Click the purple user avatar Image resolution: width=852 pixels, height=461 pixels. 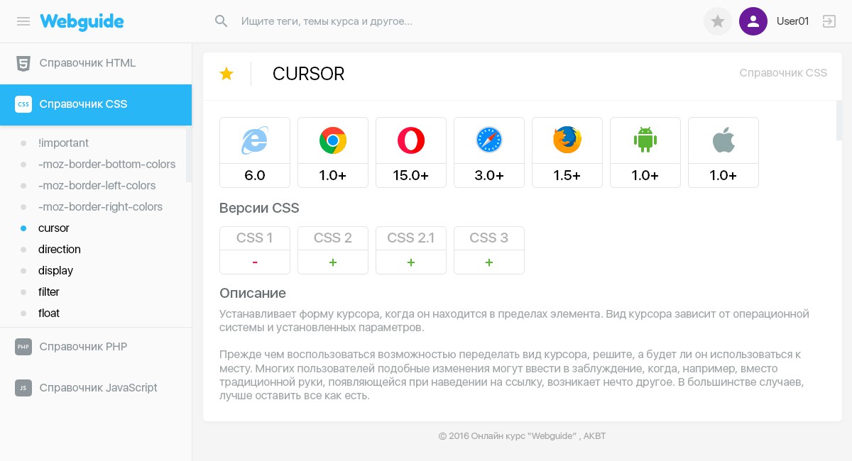click(753, 21)
